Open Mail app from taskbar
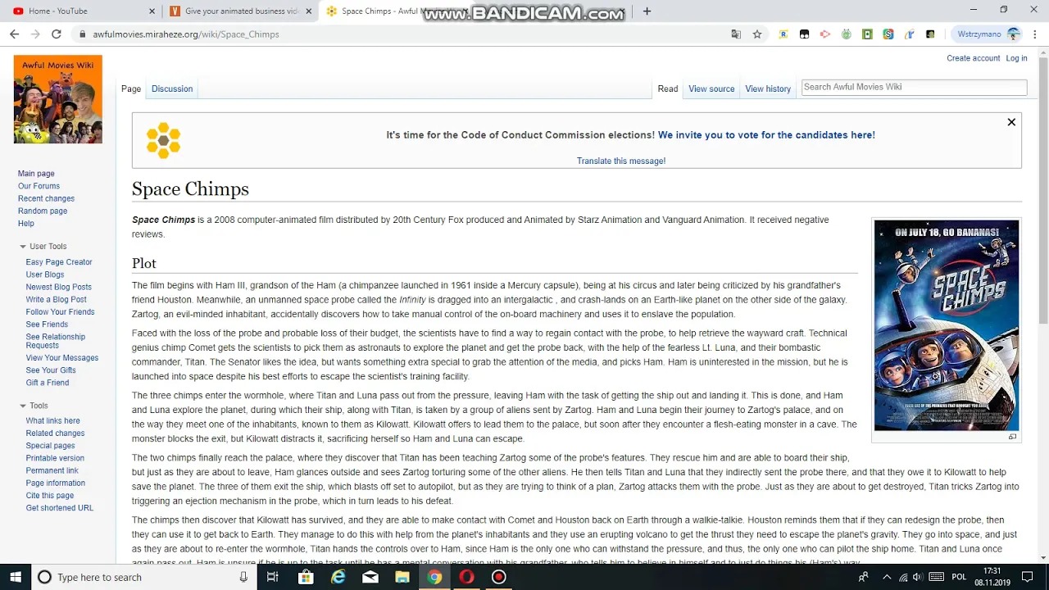Image resolution: width=1049 pixels, height=590 pixels. (370, 577)
